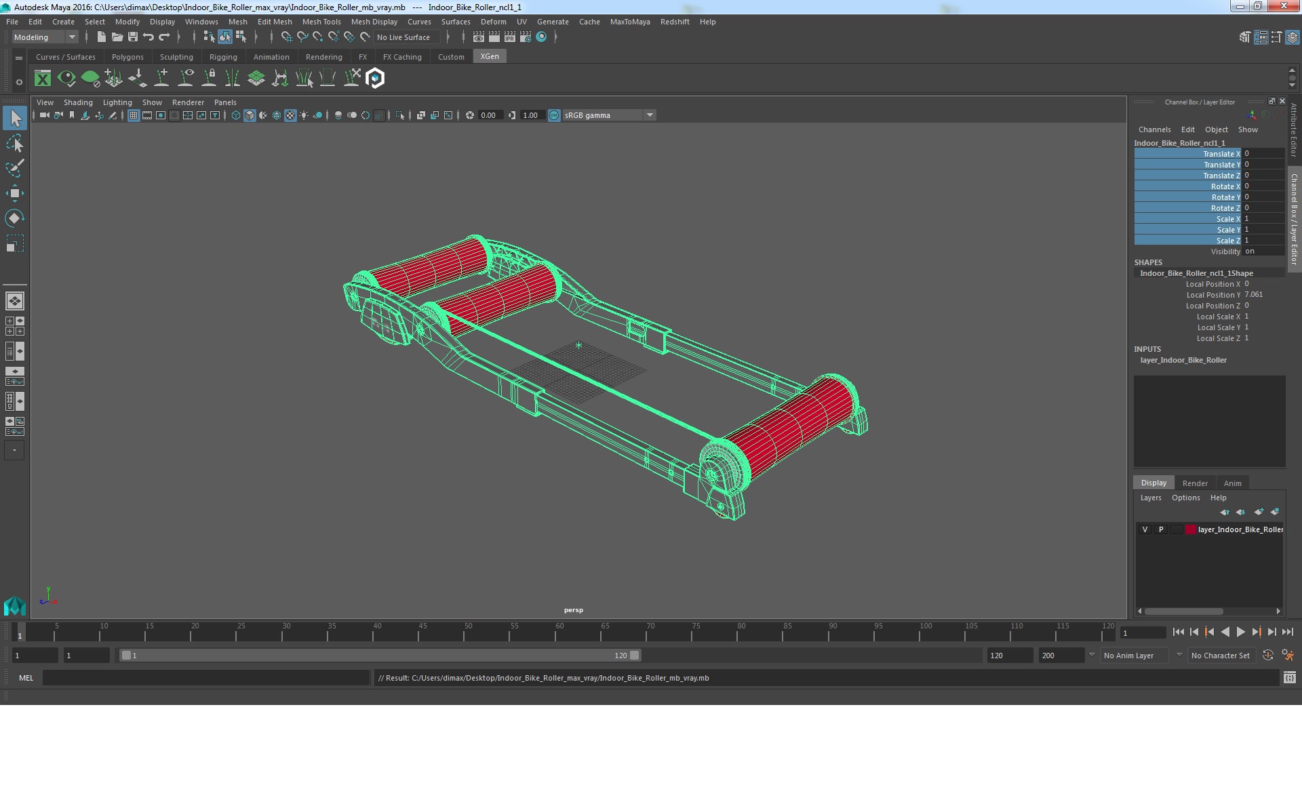Click the create new layer icon
Image resolution: width=1302 pixels, height=785 pixels.
click(x=1259, y=512)
